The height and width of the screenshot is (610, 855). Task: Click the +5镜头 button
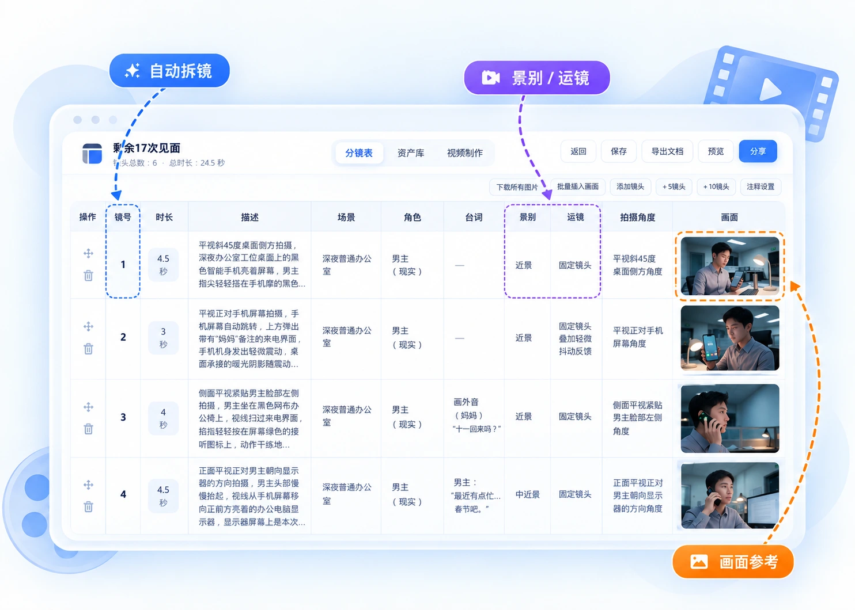[674, 186]
